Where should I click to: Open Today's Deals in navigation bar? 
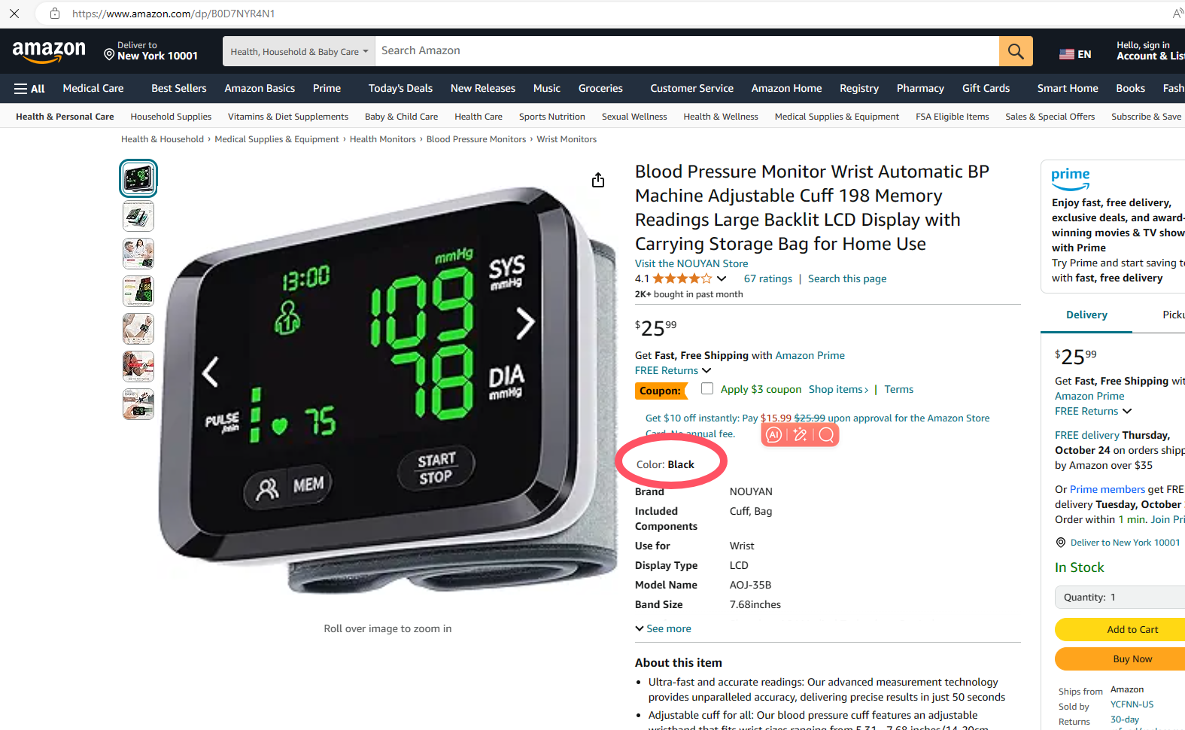coord(400,88)
